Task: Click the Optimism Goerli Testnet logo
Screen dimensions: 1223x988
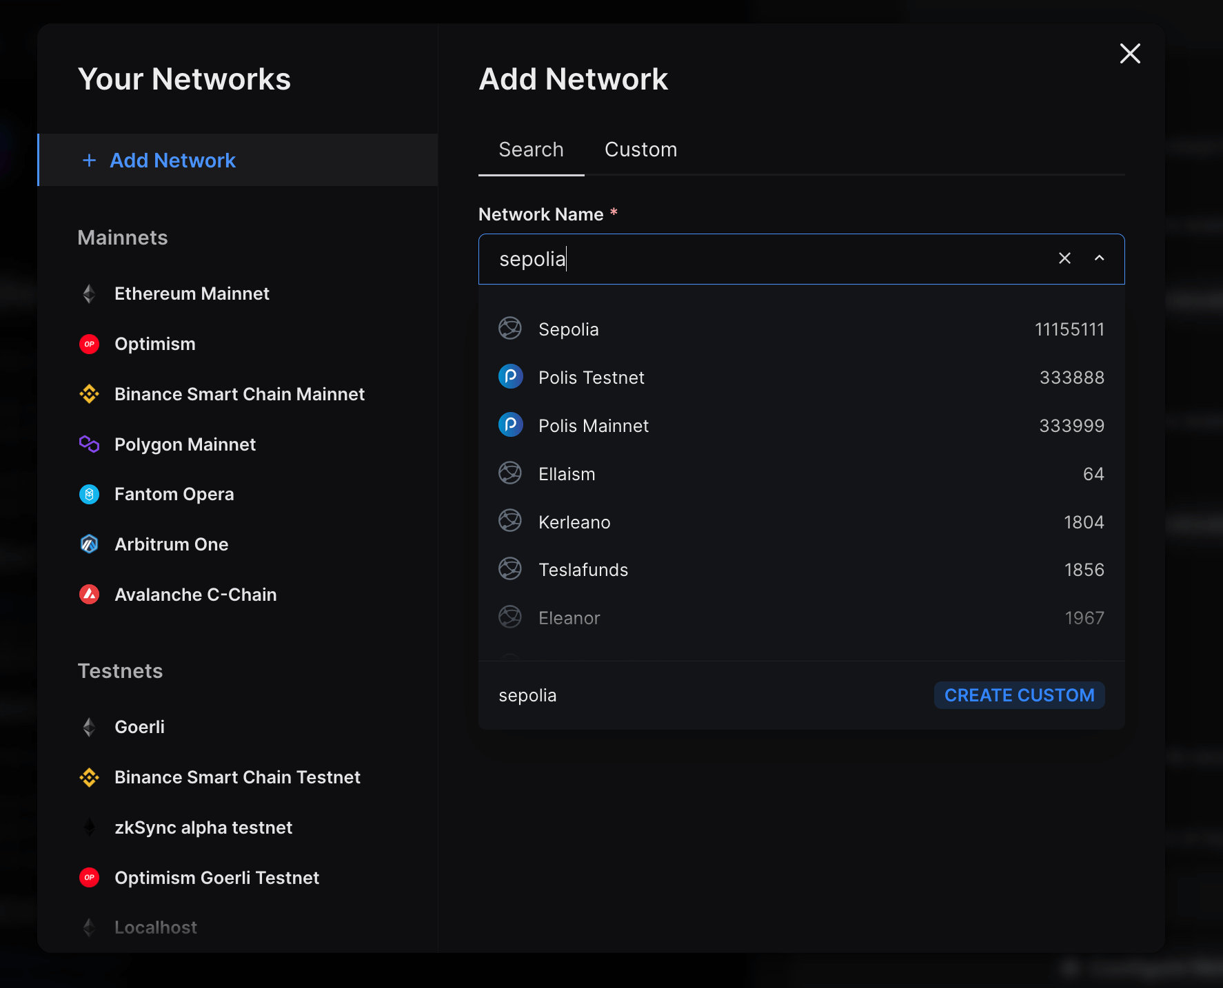Action: [89, 878]
